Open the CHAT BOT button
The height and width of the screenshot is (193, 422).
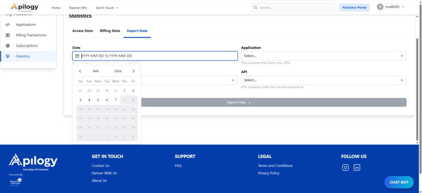399,182
